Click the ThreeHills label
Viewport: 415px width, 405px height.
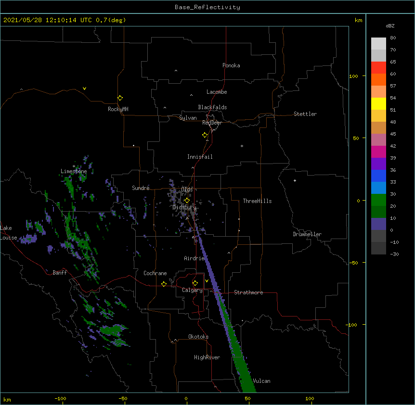(257, 201)
